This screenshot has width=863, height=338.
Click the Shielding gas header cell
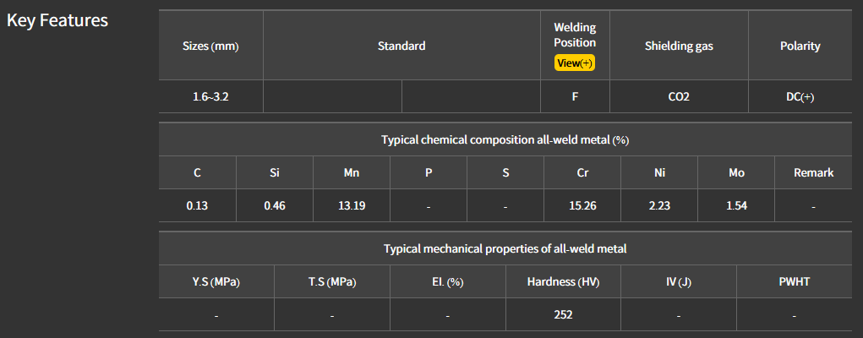click(679, 46)
